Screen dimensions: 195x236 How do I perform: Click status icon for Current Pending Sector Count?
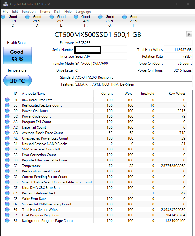click(x=7, y=176)
